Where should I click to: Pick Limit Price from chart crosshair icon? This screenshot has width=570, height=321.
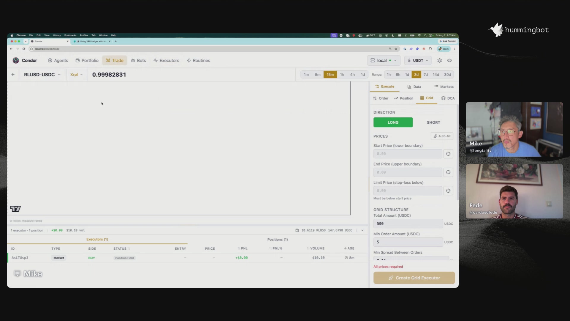pyautogui.click(x=448, y=191)
